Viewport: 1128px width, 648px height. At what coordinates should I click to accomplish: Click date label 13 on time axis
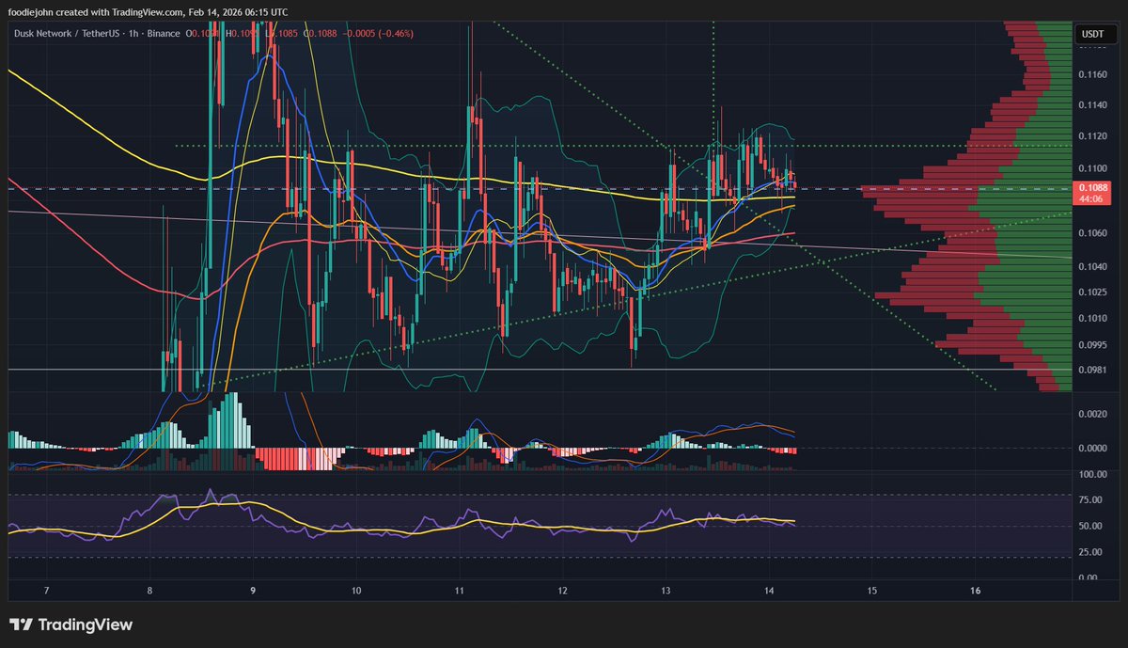(666, 591)
